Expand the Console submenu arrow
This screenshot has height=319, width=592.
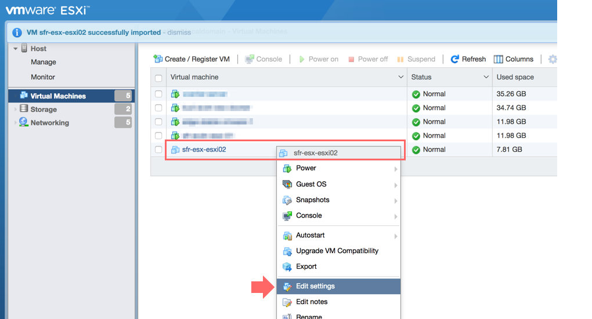(396, 217)
